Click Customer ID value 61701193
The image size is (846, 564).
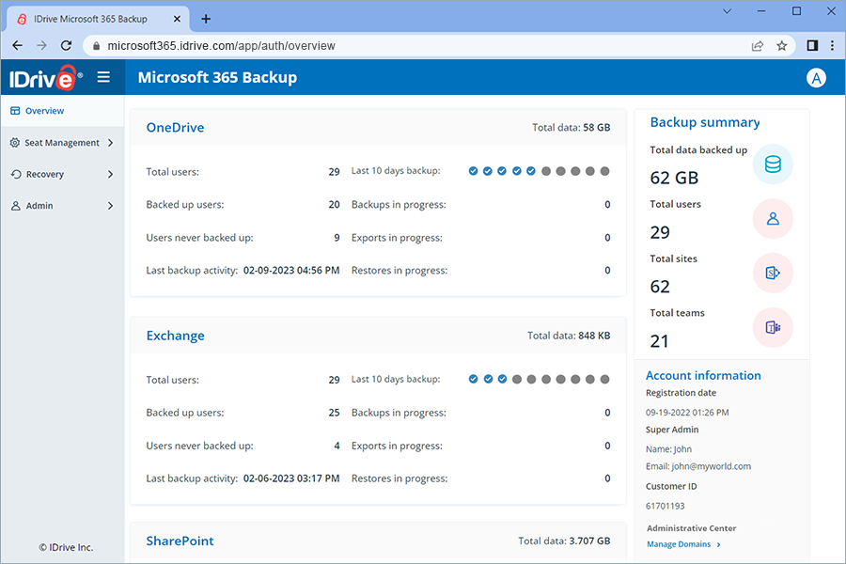tap(666, 507)
